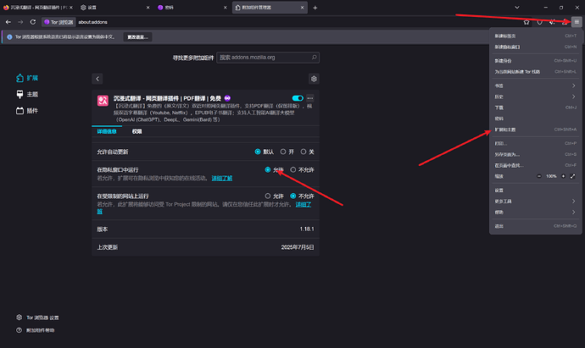Choose 新建身份 from the application menu

(x=535, y=61)
